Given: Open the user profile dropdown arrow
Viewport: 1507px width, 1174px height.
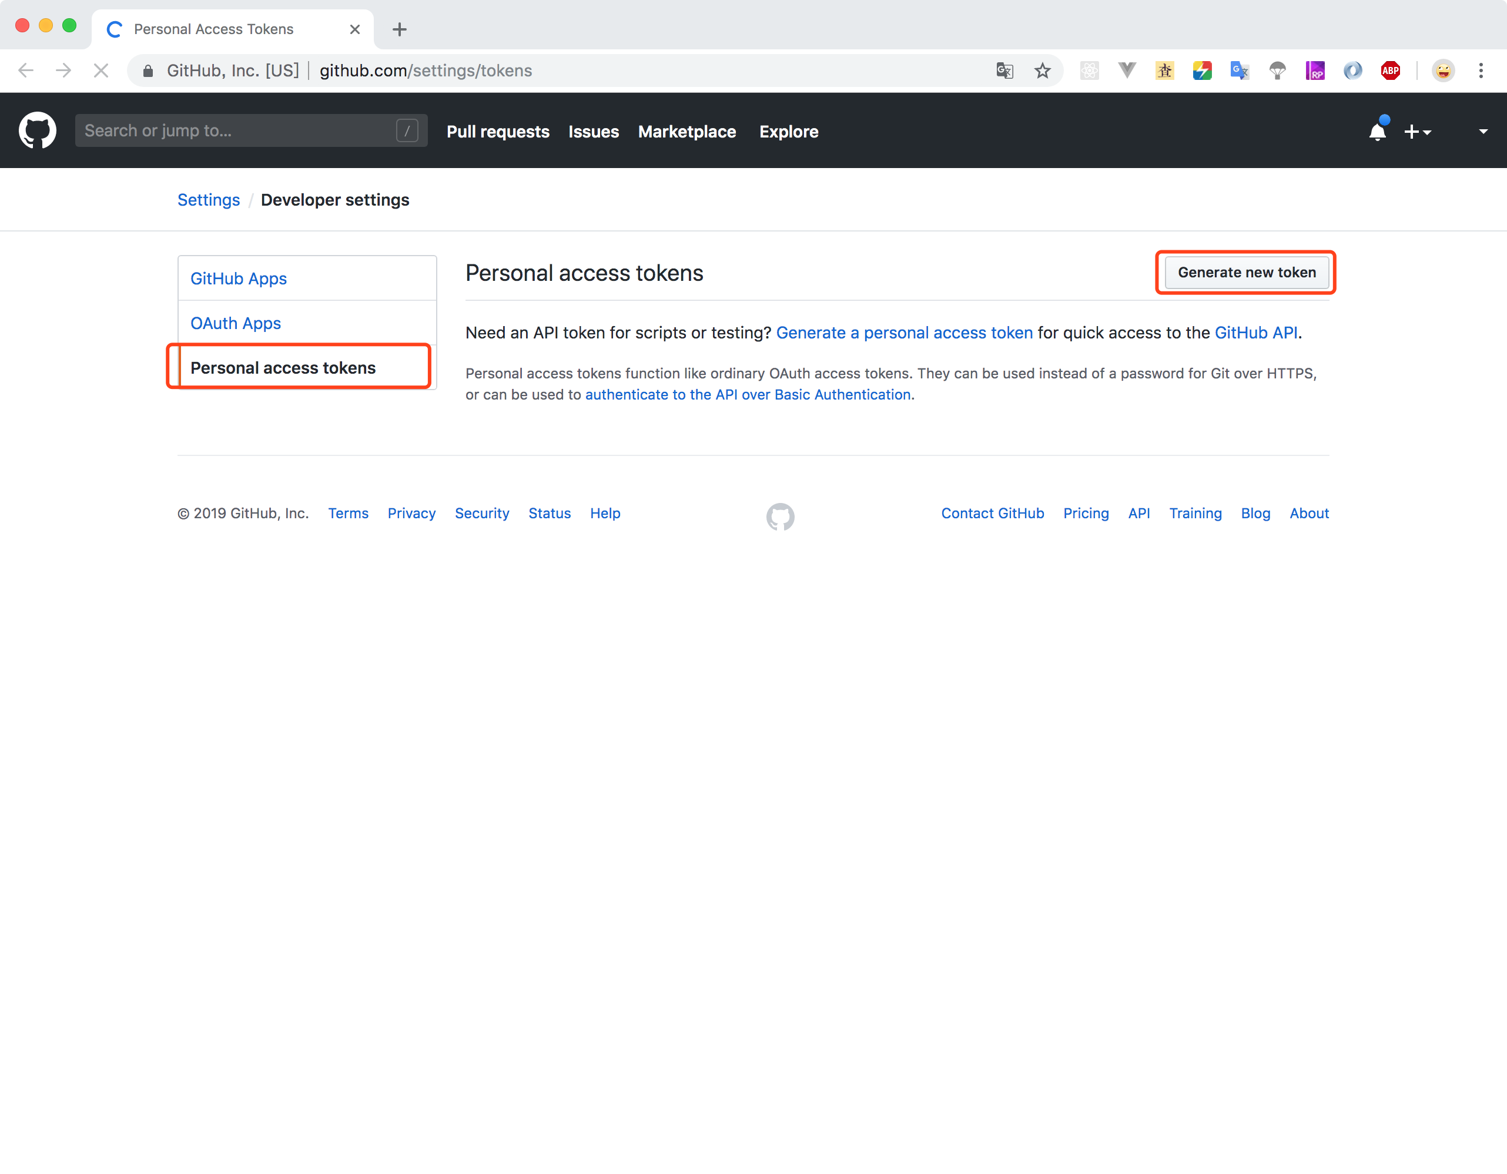Looking at the screenshot, I should (x=1483, y=131).
